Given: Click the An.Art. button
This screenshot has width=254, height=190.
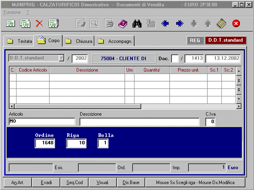Looking at the screenshot, I should 18,182.
